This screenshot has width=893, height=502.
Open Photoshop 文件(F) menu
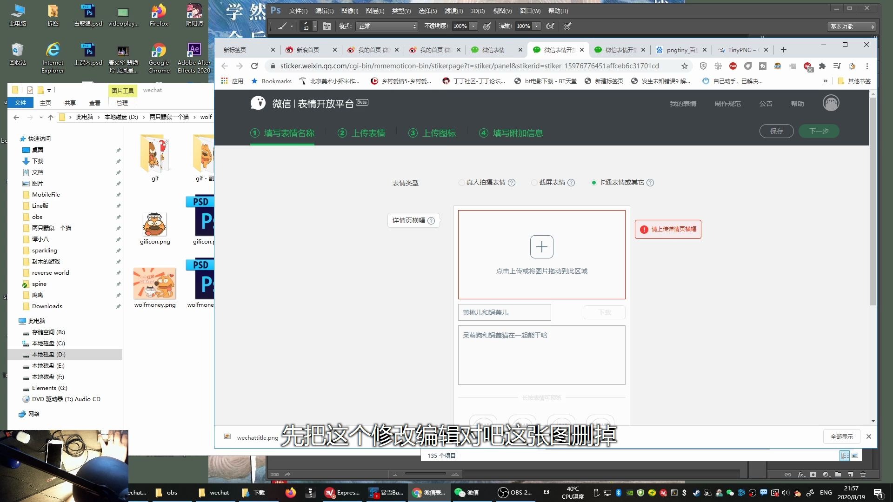298,11
